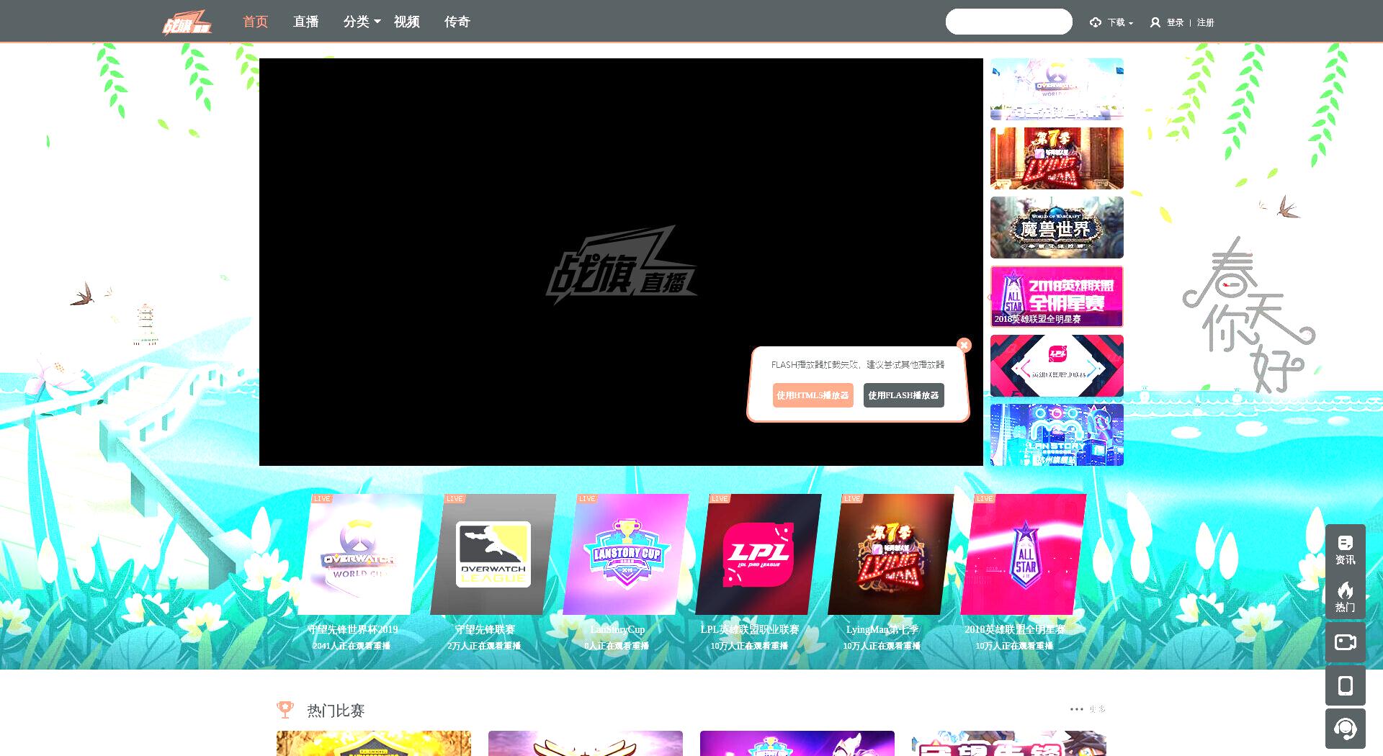The height and width of the screenshot is (756, 1383).
Task: Open All Star live card
Action: tap(1023, 554)
